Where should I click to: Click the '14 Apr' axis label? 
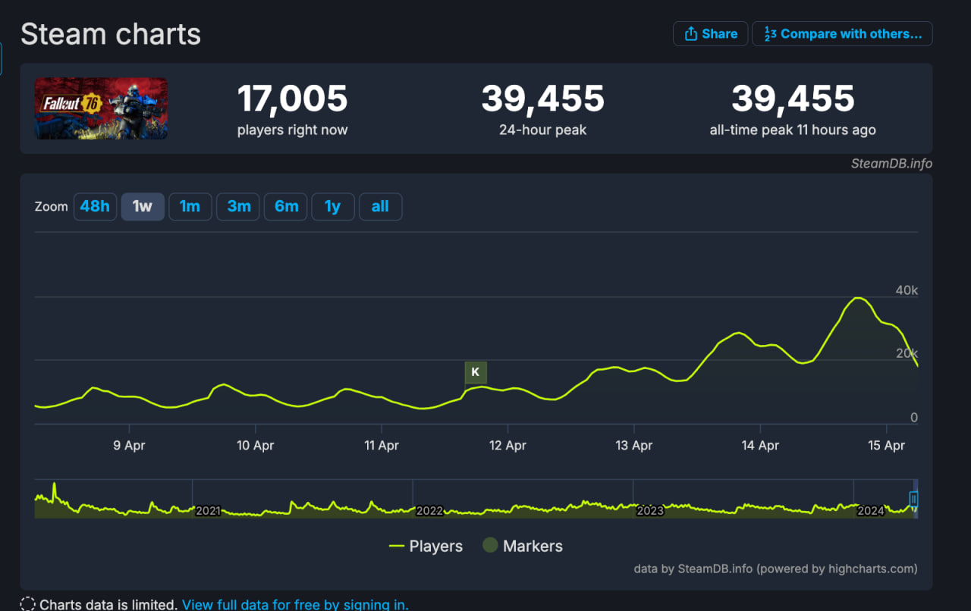point(759,445)
